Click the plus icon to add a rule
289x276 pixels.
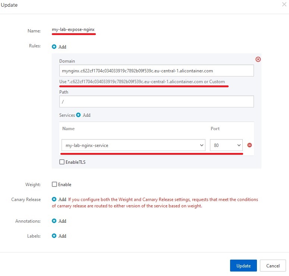pos(54,47)
